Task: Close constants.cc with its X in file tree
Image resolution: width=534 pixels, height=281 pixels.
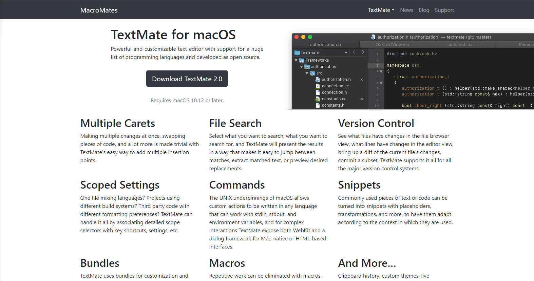Action: coord(362,99)
